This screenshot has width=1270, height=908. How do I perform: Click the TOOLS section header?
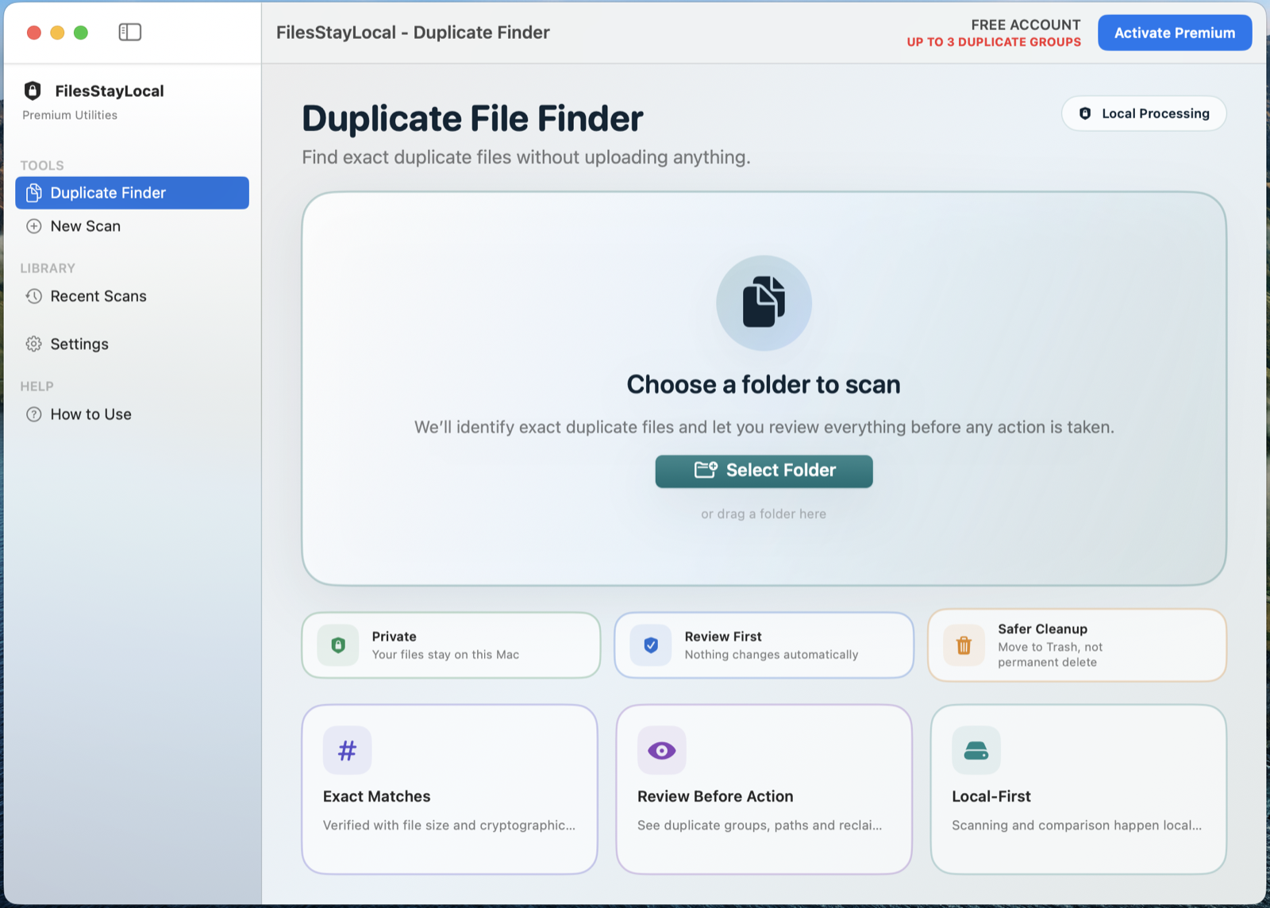coord(42,165)
